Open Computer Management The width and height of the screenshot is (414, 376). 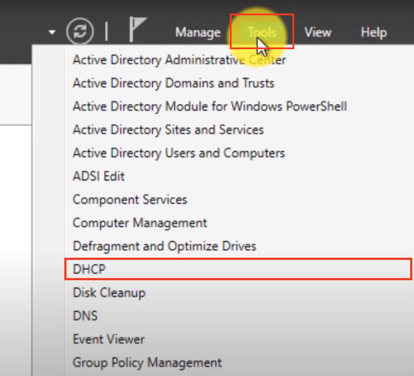pyautogui.click(x=140, y=223)
